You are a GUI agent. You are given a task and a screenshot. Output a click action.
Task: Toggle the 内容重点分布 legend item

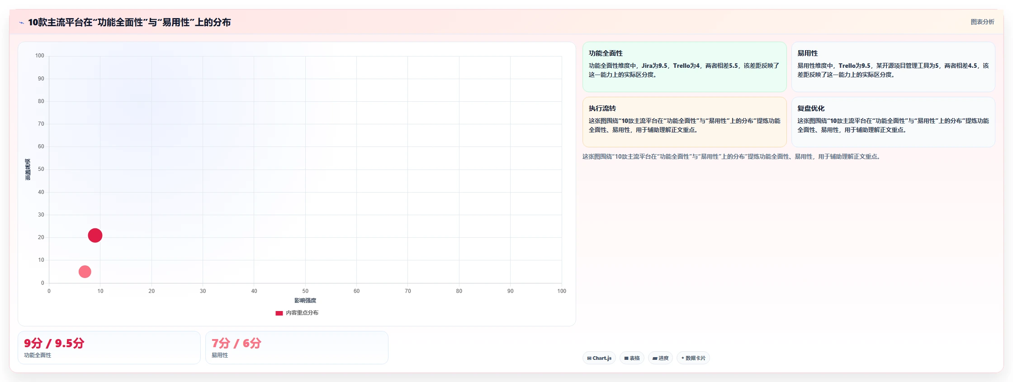[297, 313]
